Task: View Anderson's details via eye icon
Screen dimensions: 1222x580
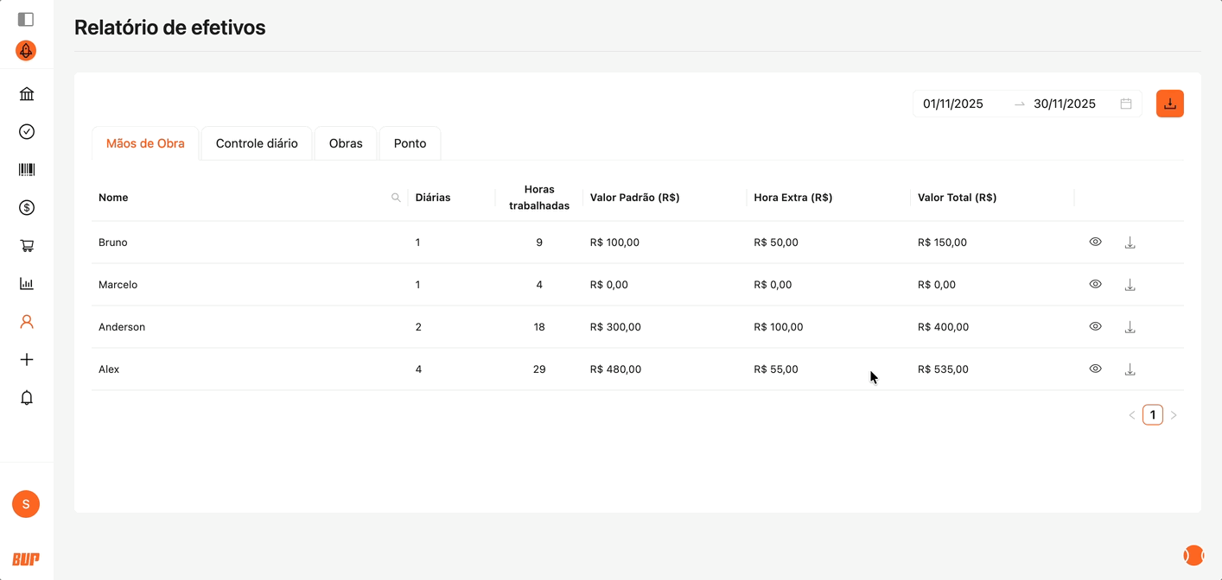Action: pos(1095,326)
